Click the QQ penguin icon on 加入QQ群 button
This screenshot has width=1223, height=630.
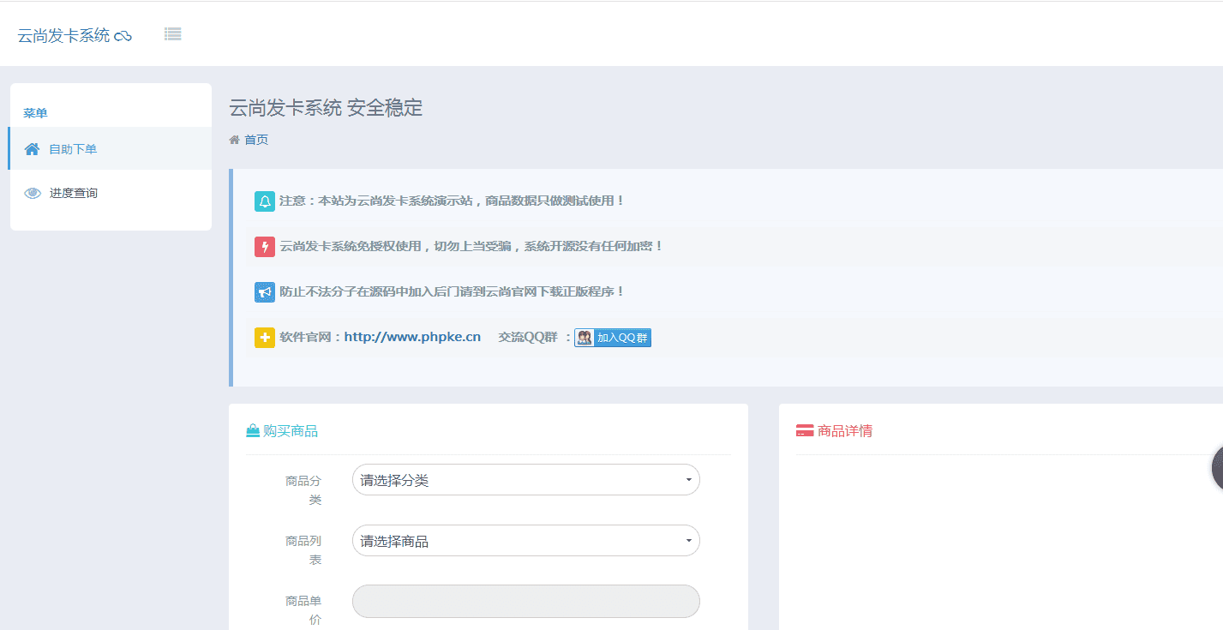pos(585,337)
